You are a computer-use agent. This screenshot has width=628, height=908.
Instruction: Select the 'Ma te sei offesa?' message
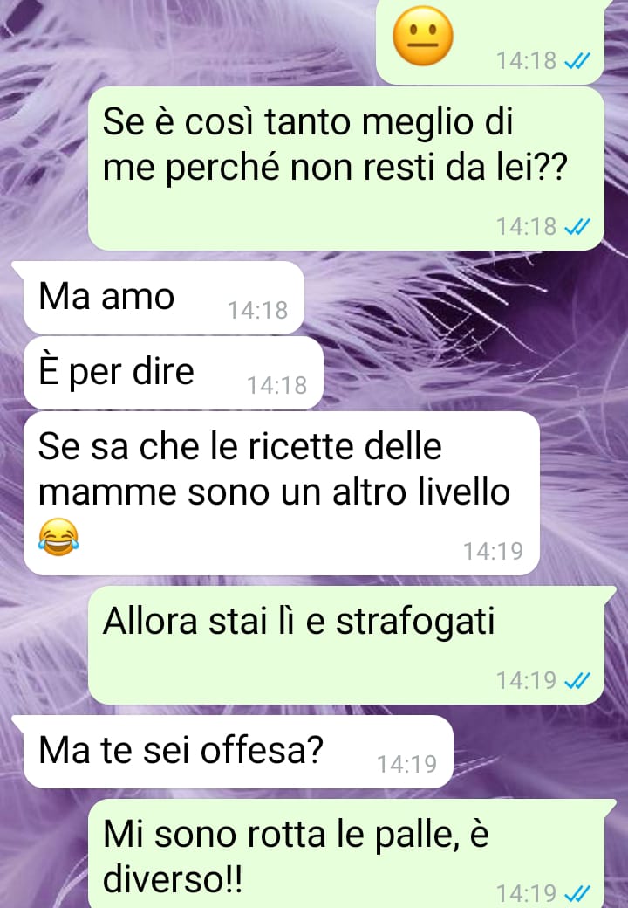pyautogui.click(x=237, y=752)
